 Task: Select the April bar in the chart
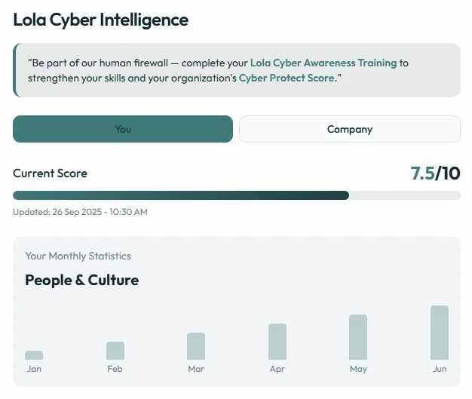277,341
